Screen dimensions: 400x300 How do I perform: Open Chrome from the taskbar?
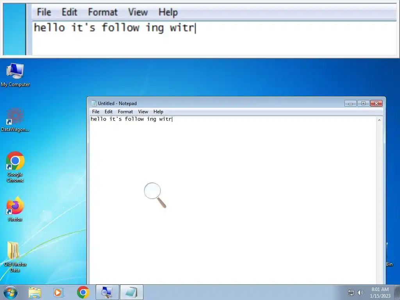[83, 292]
